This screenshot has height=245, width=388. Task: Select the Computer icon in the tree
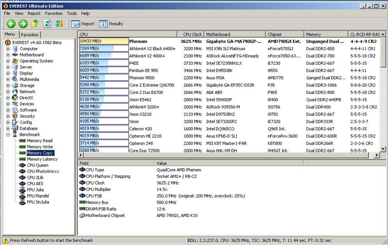point(15,49)
